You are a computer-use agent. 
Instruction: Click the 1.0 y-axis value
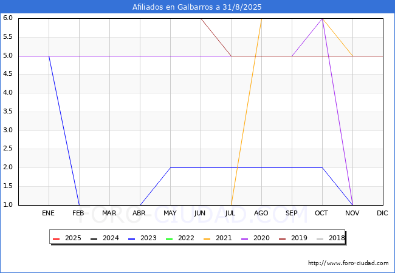tap(8, 204)
